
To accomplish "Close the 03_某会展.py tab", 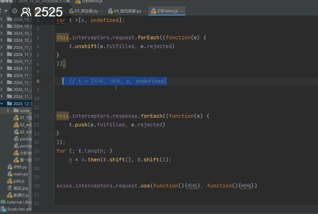I will click(x=101, y=11).
